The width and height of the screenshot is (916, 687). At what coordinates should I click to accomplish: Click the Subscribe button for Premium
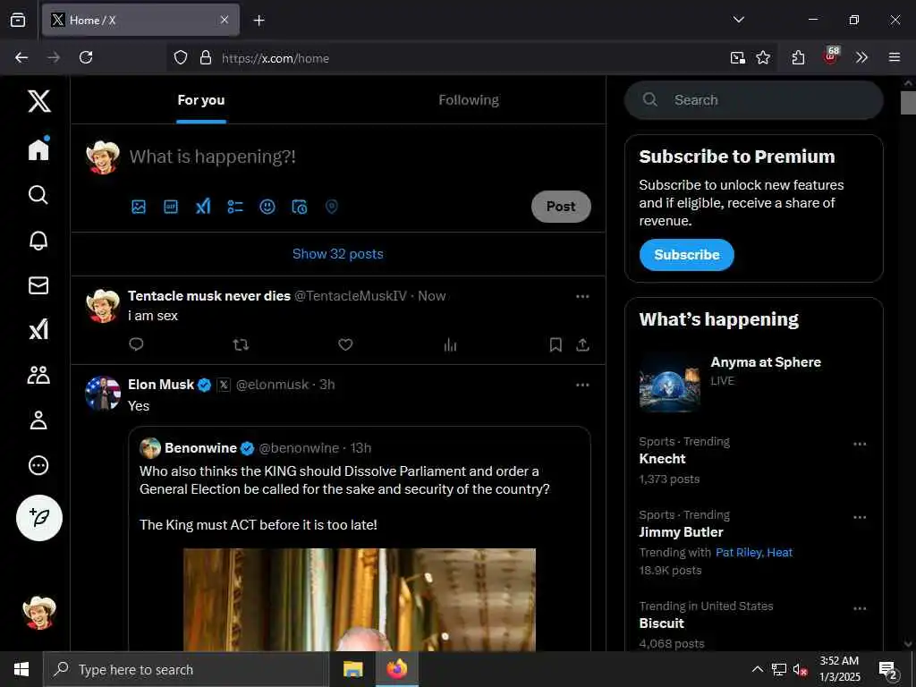coord(686,255)
